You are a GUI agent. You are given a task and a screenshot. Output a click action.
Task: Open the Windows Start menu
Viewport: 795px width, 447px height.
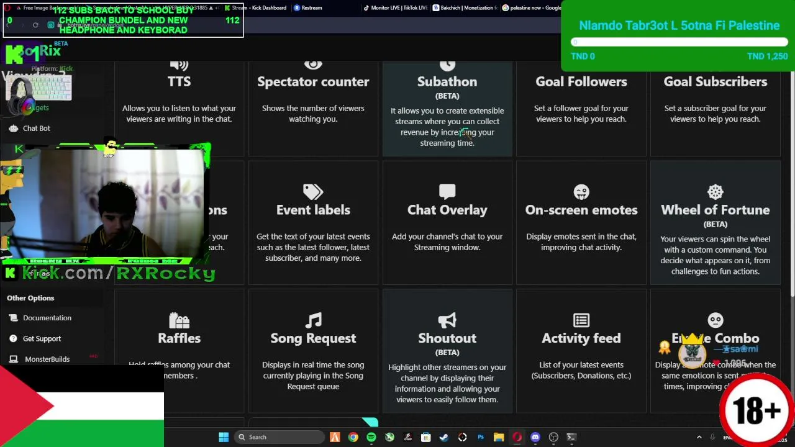(224, 437)
